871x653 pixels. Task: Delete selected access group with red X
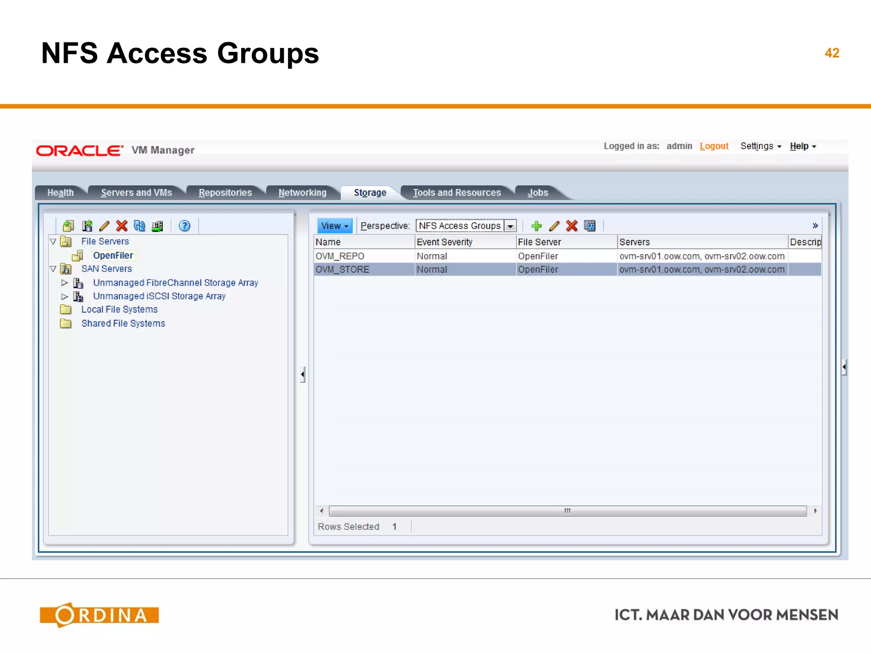(572, 226)
